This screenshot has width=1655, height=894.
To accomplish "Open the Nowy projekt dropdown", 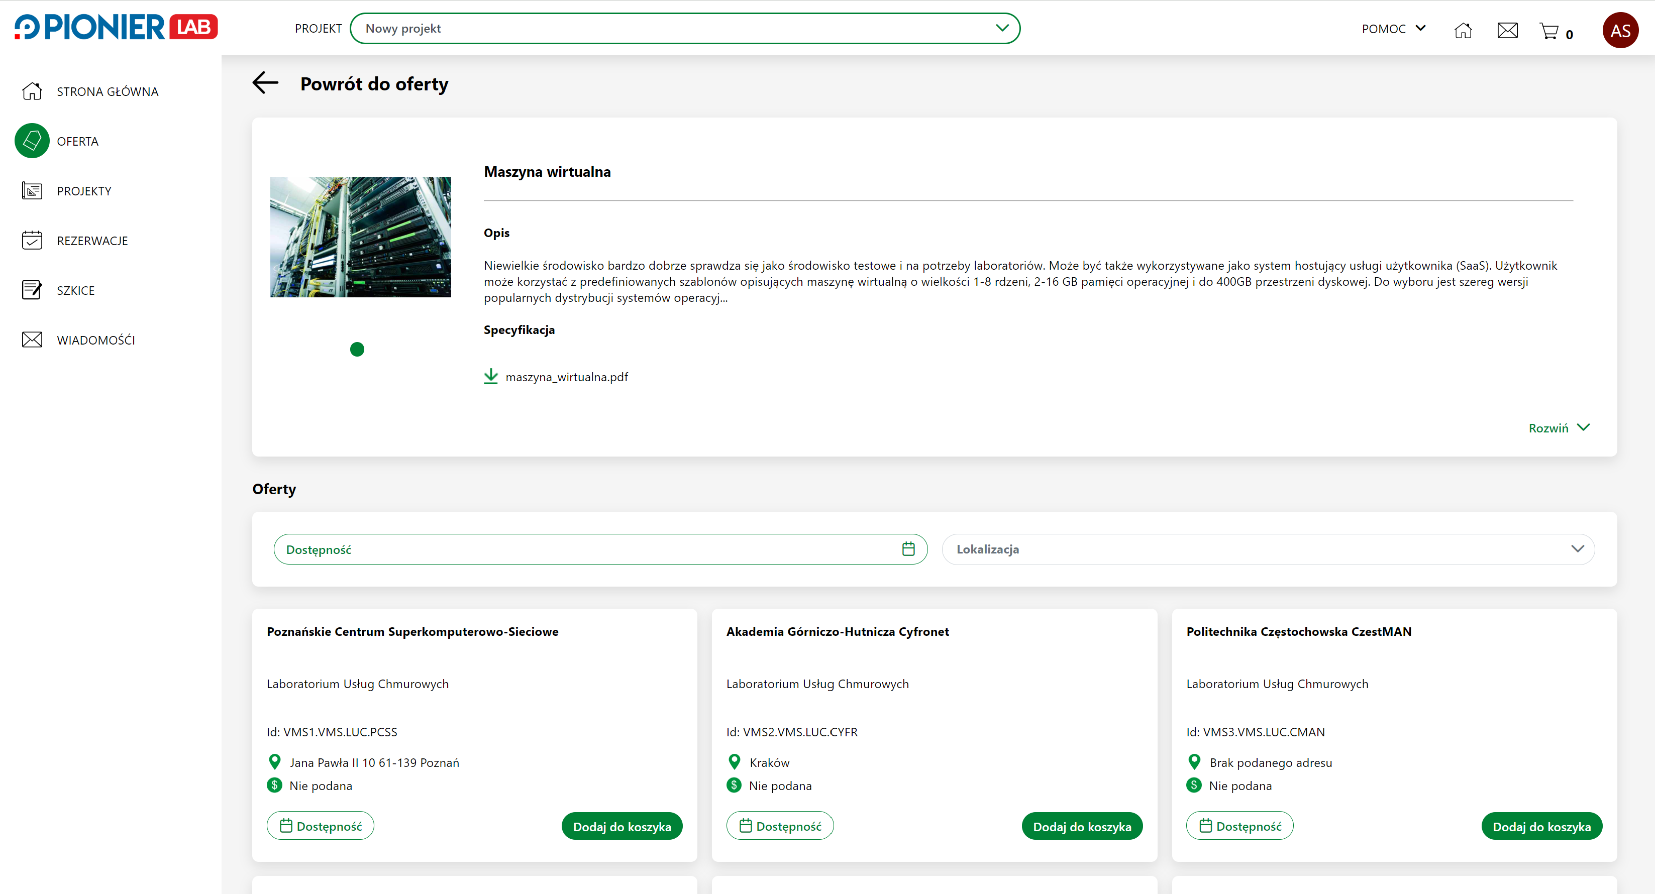I will 684,28.
